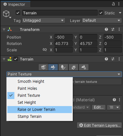The height and width of the screenshot is (136, 123).
Task: Click the Rotation label
Action: click(14, 44)
